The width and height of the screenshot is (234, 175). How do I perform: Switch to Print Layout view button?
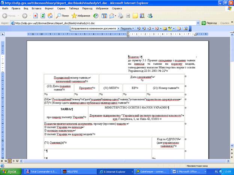(9, 161)
